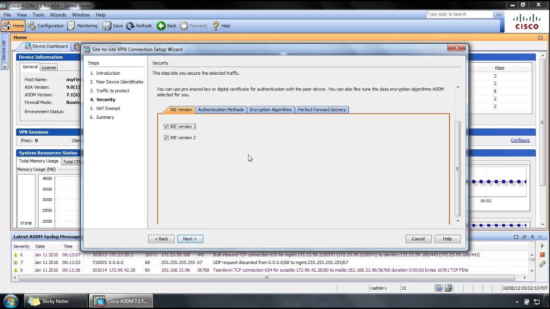Click the wizard vertical scrollbar thumb
This screenshot has width=550, height=309.
pos(458,169)
